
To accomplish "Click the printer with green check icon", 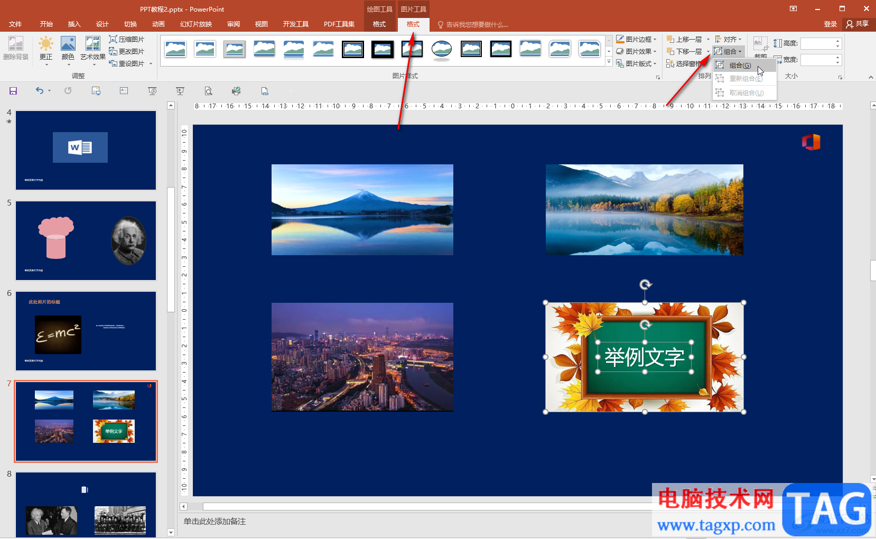I will coord(236,91).
